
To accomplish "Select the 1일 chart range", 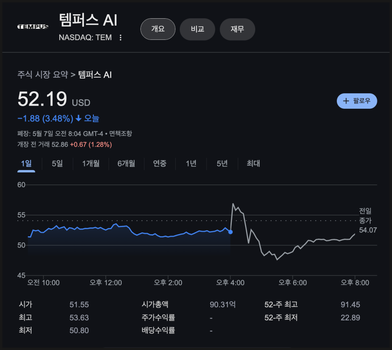I will (26, 164).
